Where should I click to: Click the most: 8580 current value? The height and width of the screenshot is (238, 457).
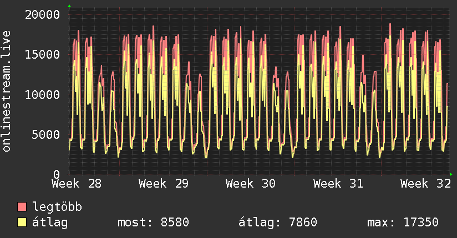pos(153,223)
